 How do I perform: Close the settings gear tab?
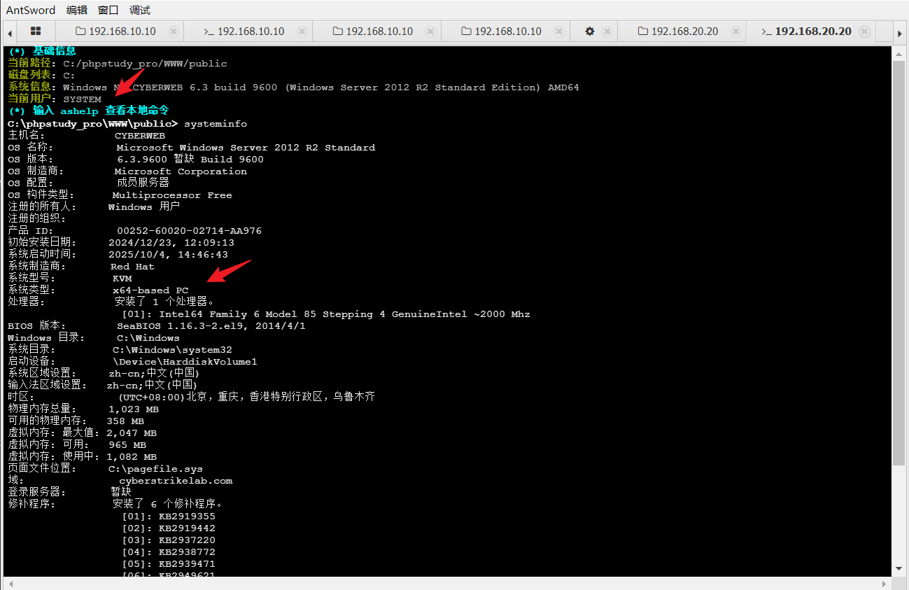point(607,31)
